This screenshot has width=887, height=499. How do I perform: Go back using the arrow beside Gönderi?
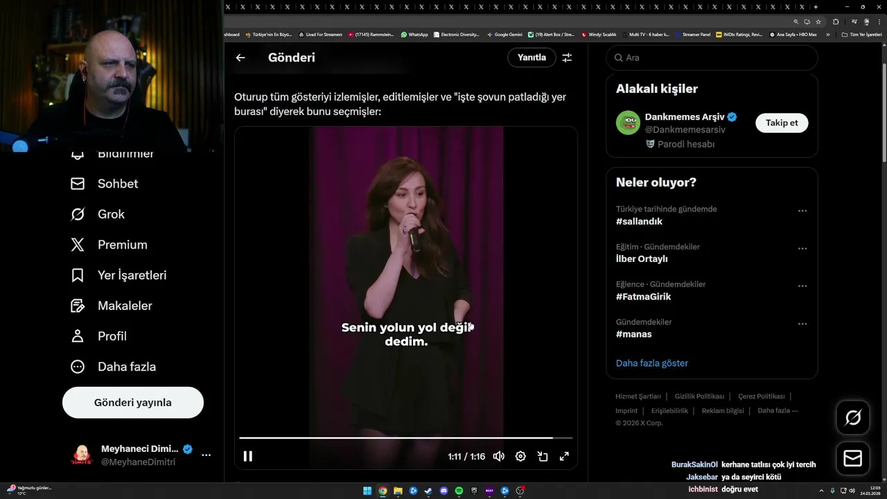pos(240,58)
